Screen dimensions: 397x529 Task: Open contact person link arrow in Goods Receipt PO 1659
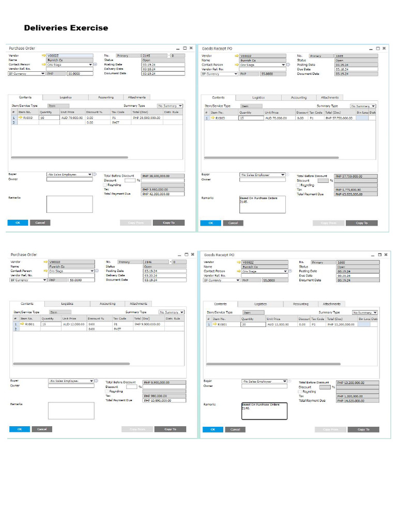[237, 65]
